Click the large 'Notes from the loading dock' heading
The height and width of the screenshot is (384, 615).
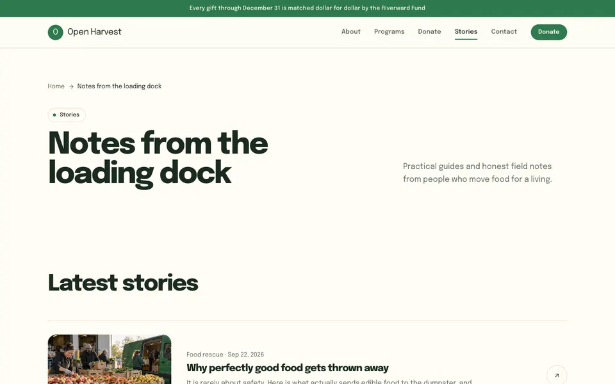coord(158,158)
